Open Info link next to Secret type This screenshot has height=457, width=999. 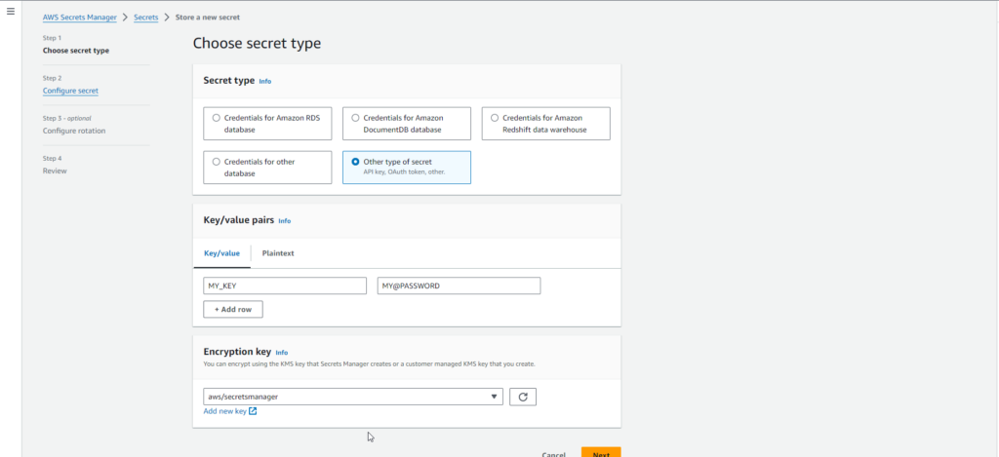(x=265, y=82)
